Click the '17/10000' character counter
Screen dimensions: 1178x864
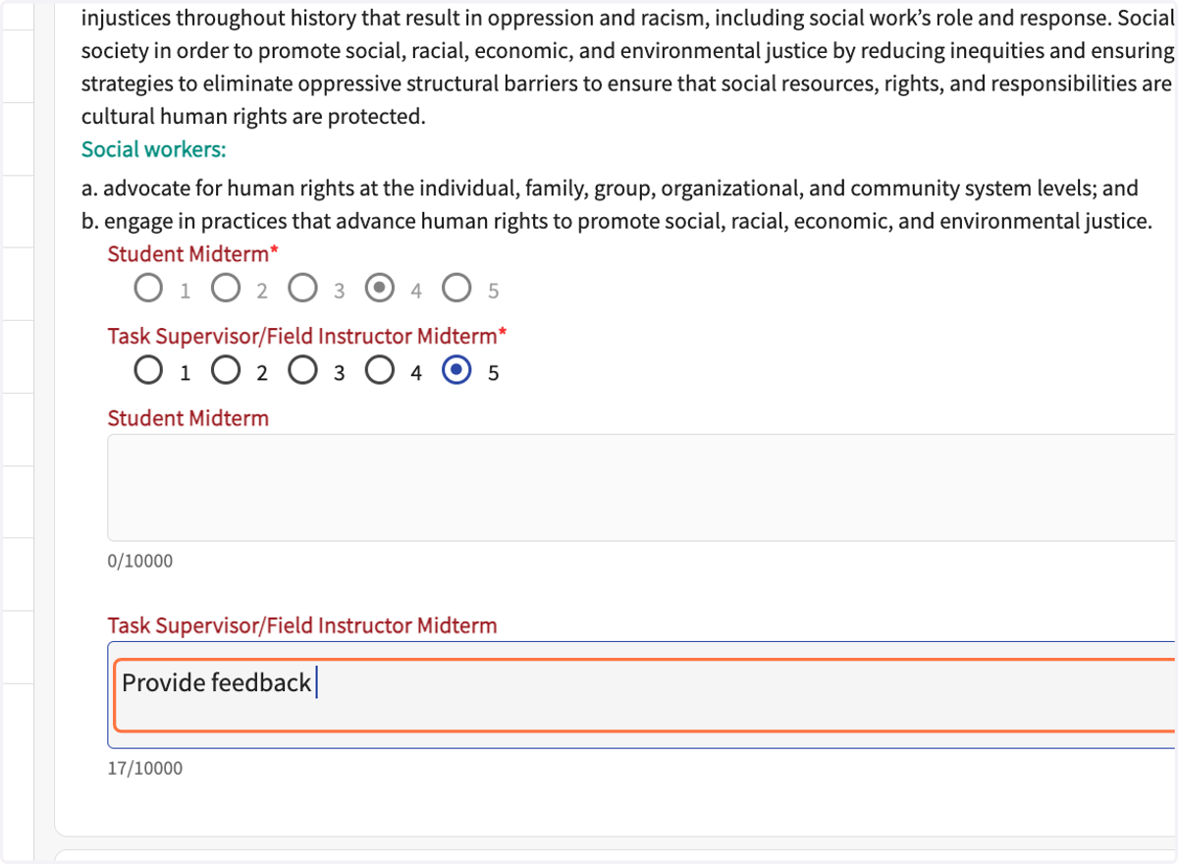pyautogui.click(x=145, y=769)
